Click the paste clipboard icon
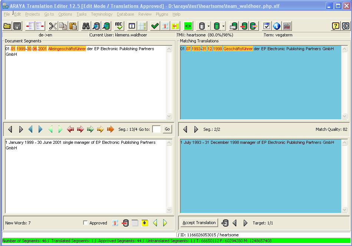 (x=73, y=26)
